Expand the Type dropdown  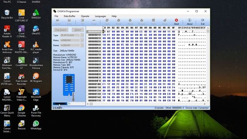point(82,35)
